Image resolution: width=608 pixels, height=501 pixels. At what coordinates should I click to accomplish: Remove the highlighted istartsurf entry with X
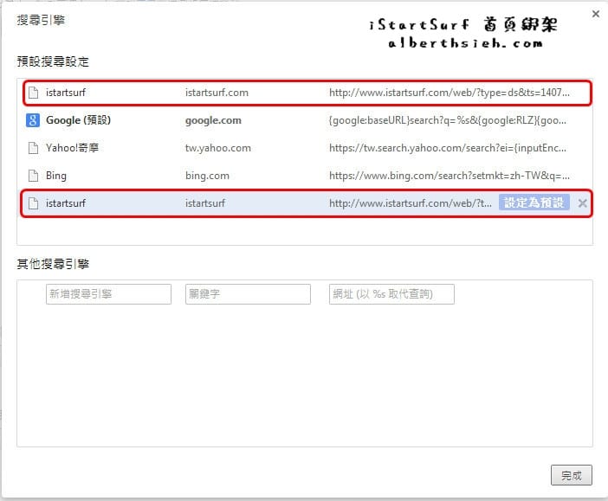582,203
